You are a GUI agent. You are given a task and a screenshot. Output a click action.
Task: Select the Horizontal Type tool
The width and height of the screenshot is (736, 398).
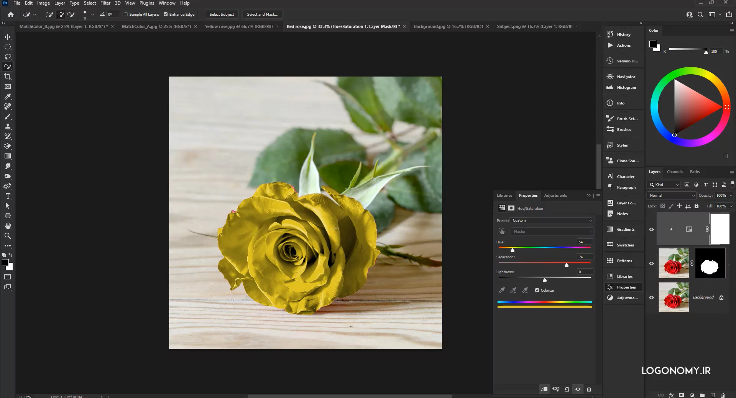click(x=8, y=196)
